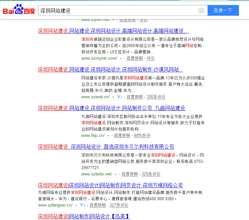Click the www.szweb.cn/ URL text
The width and height of the screenshot is (249, 220).
point(95,97)
